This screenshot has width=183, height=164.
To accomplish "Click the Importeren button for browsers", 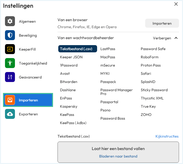I will click(x=162, y=23).
